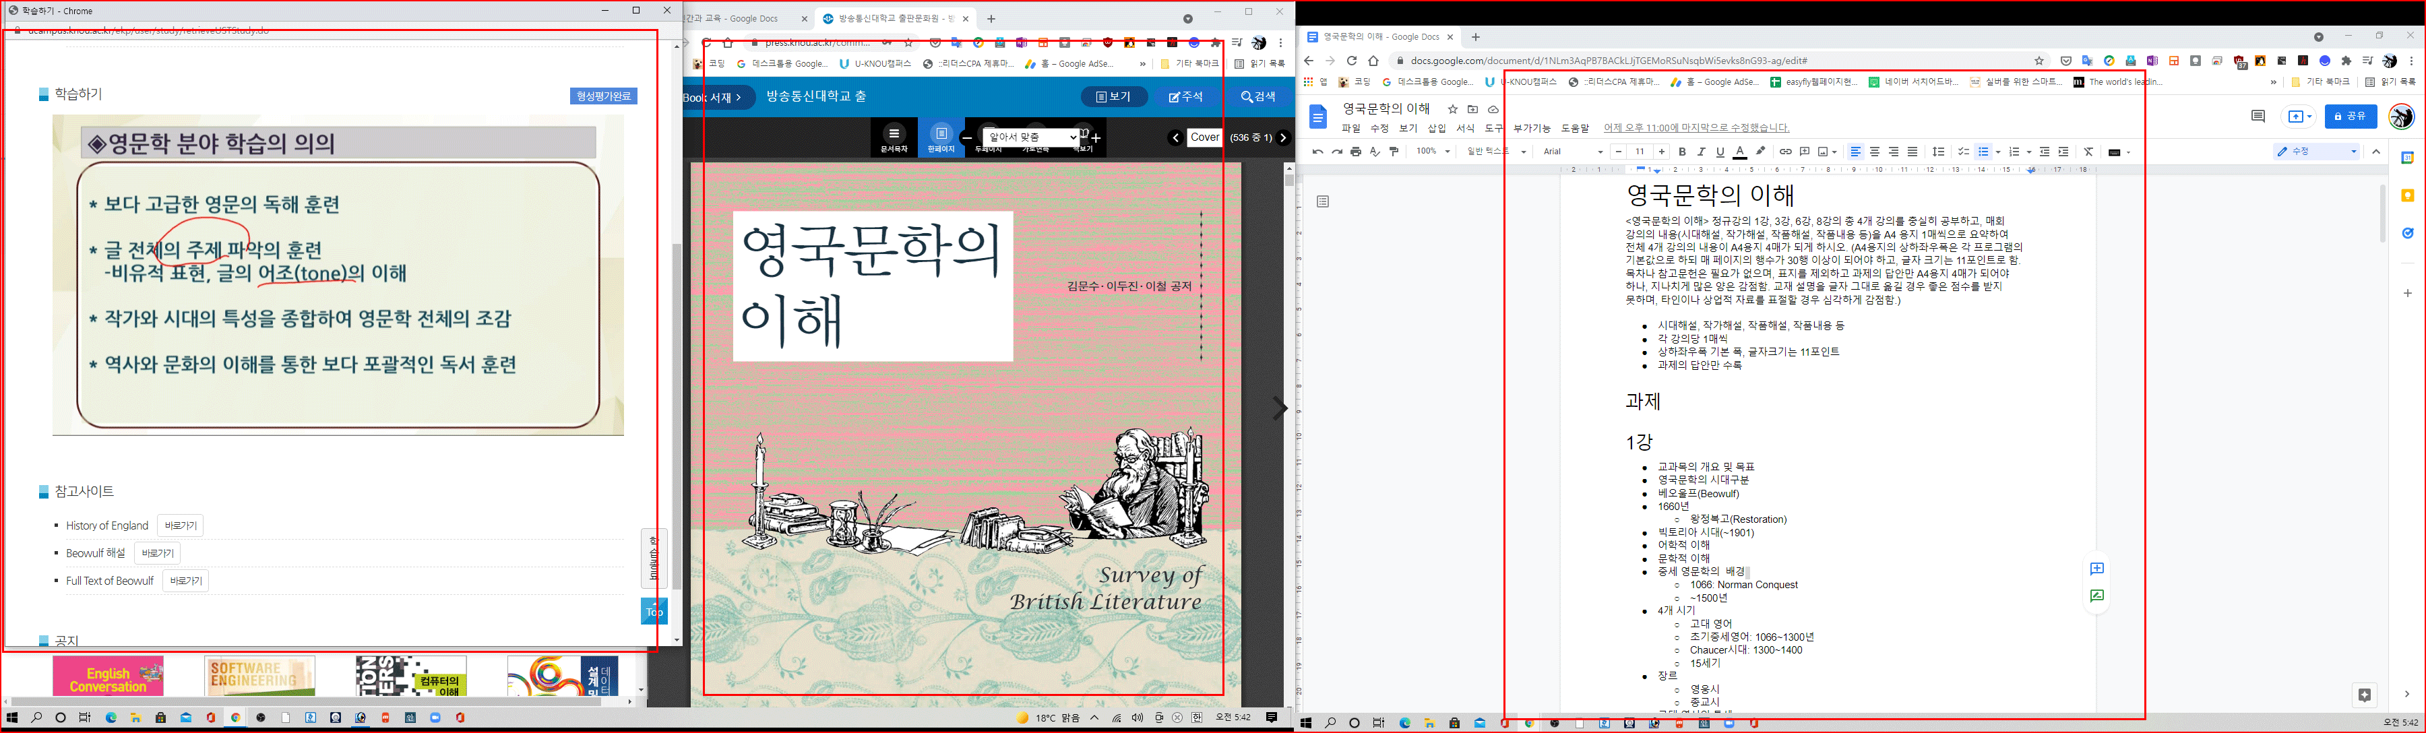This screenshot has height=733, width=2426.
Task: Click the font size field showing 11
Action: pyautogui.click(x=1640, y=152)
